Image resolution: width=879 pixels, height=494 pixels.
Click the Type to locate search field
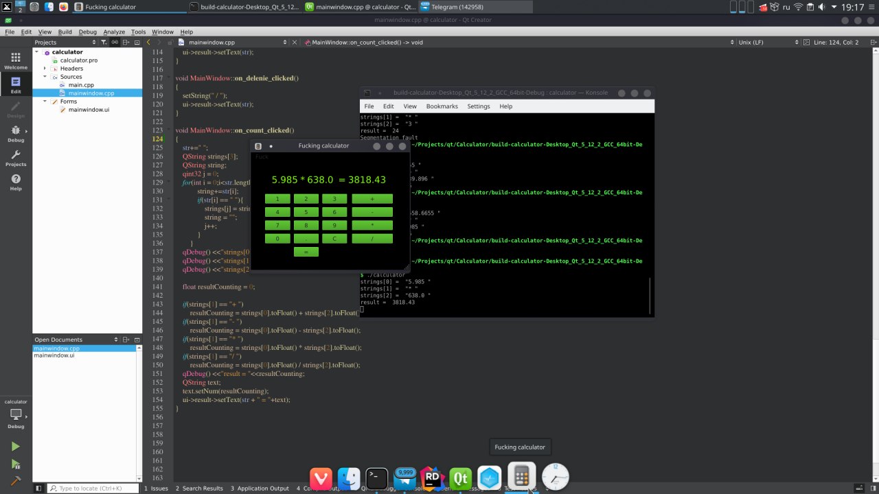pos(89,488)
